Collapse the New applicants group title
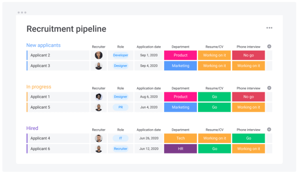Screen dimensions: 299x175 pyautogui.click(x=44, y=45)
